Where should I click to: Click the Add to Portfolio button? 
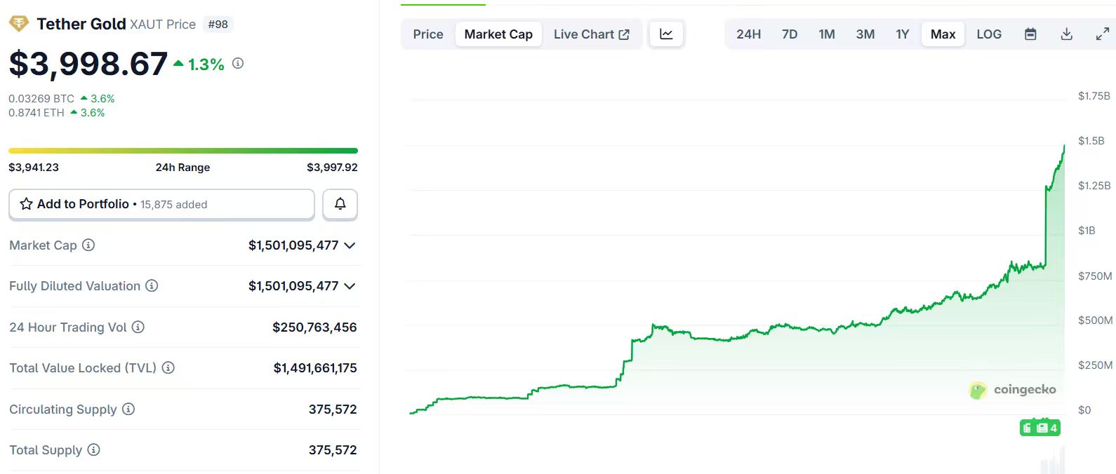click(161, 204)
